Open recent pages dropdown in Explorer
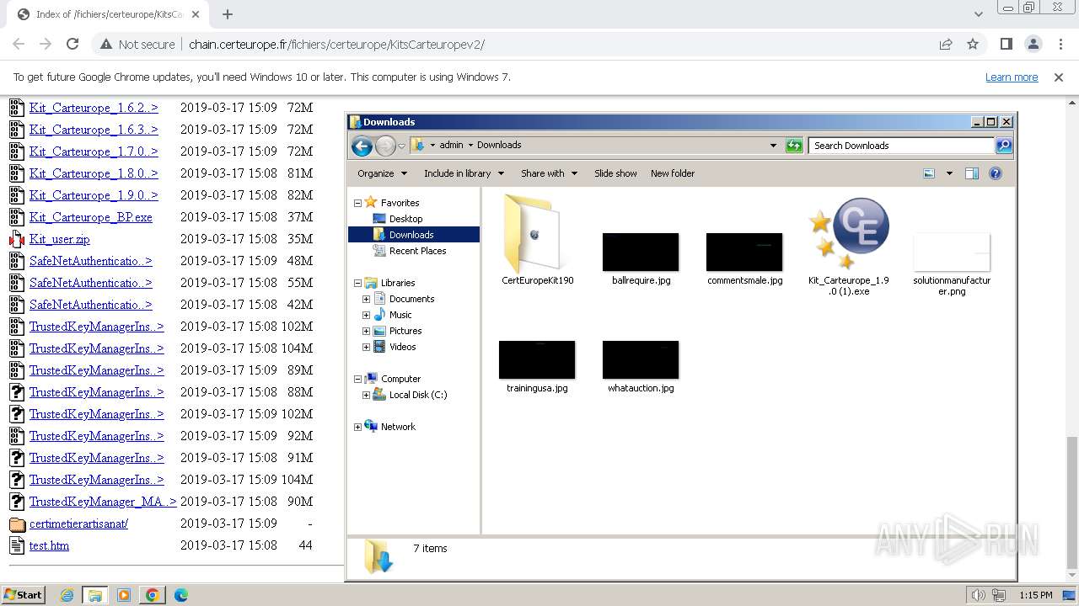The width and height of the screenshot is (1079, 606). pyautogui.click(x=401, y=146)
